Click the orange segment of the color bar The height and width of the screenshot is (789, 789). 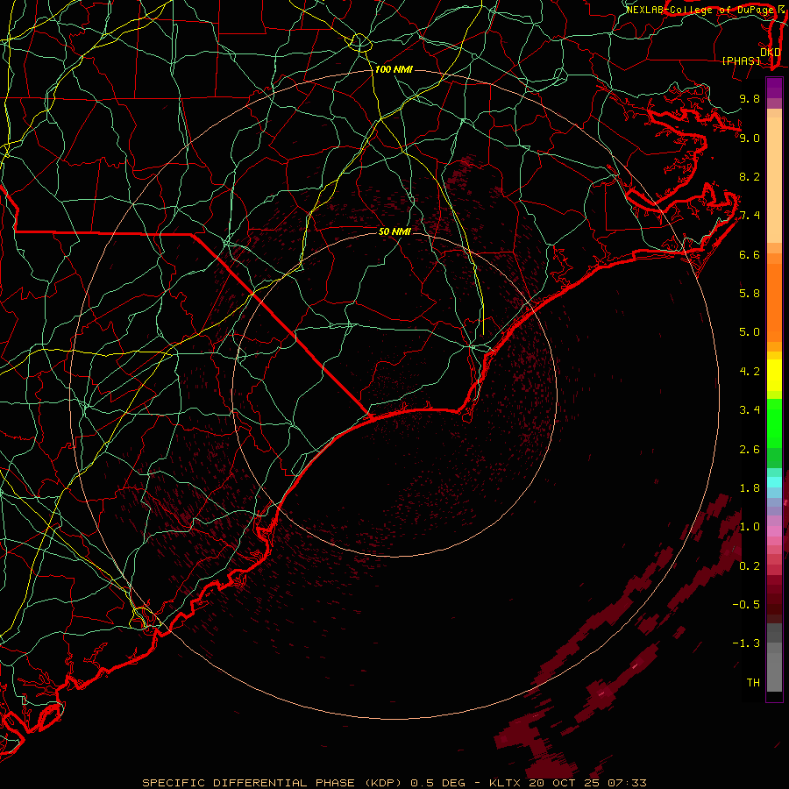(x=774, y=302)
